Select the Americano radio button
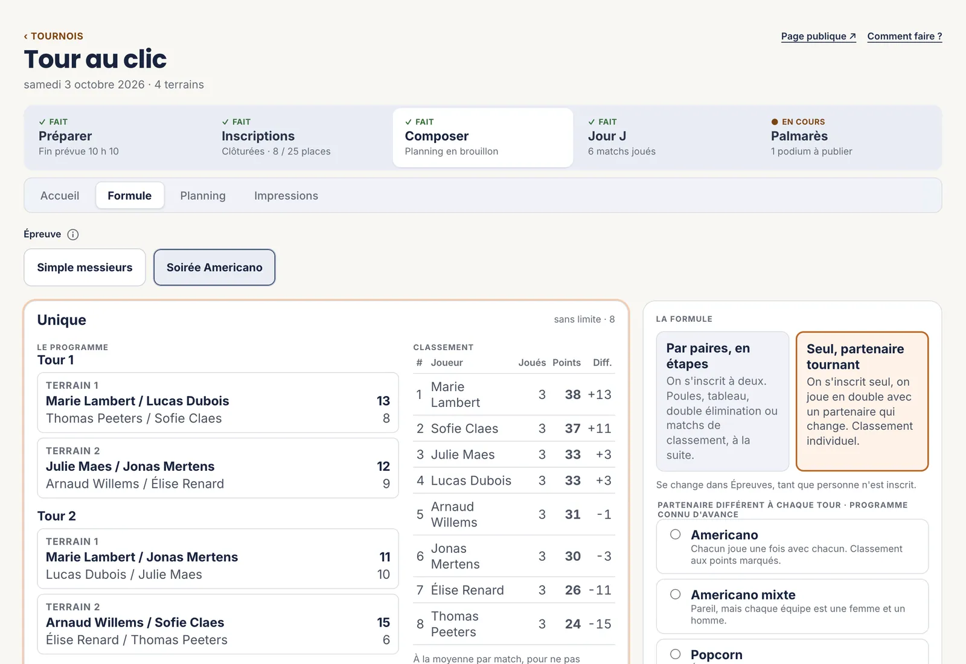 676,535
